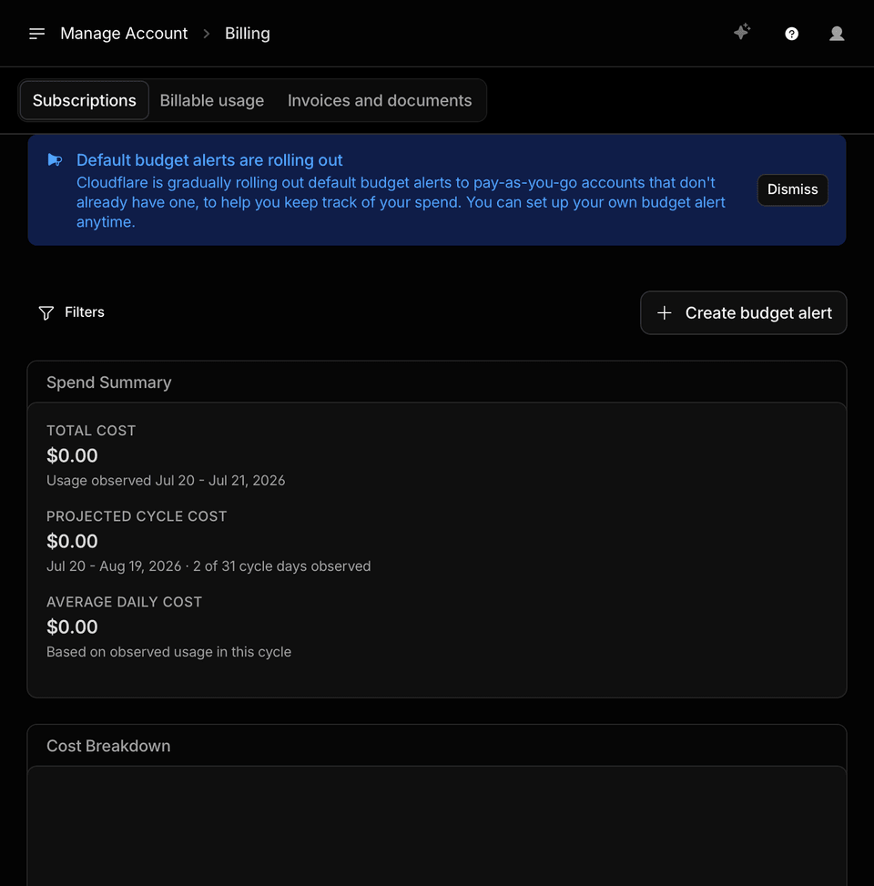874x886 pixels.
Task: Click the Cost Breakdown heading
Action: coord(108,746)
